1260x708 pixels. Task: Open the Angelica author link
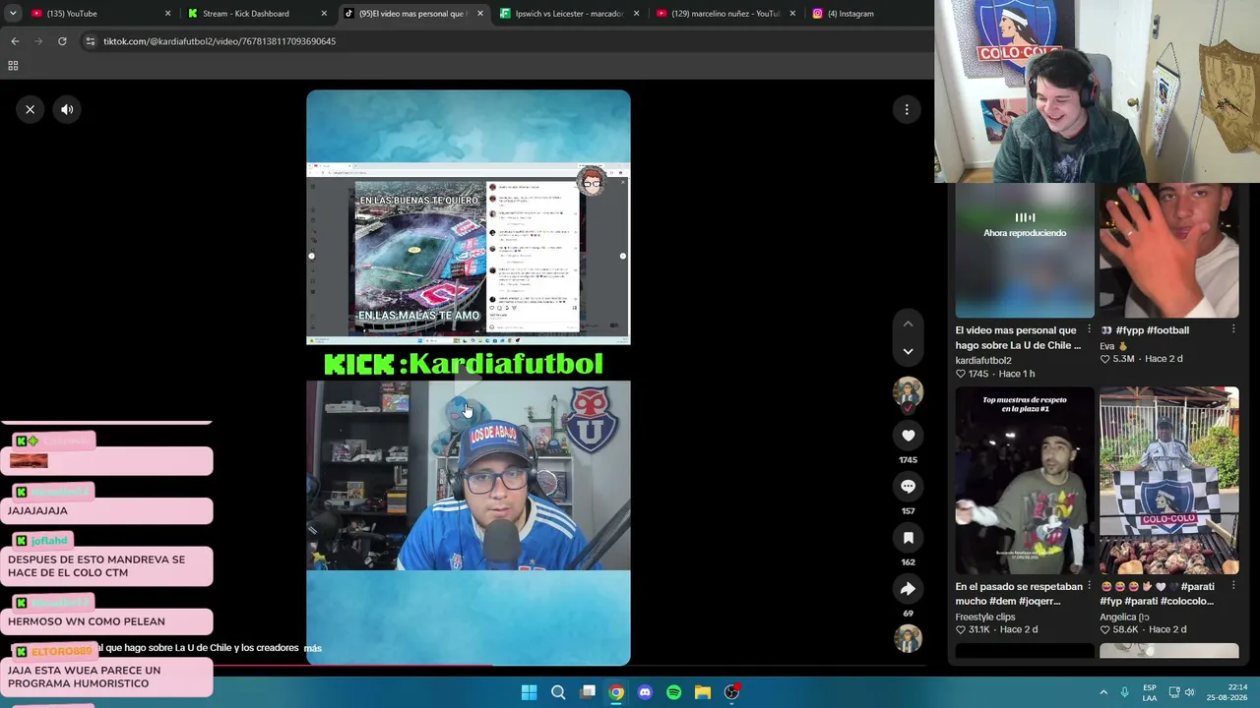coord(1124,617)
